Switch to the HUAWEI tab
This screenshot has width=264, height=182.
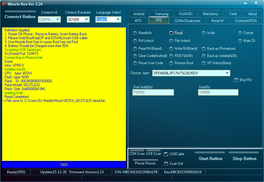click(185, 14)
